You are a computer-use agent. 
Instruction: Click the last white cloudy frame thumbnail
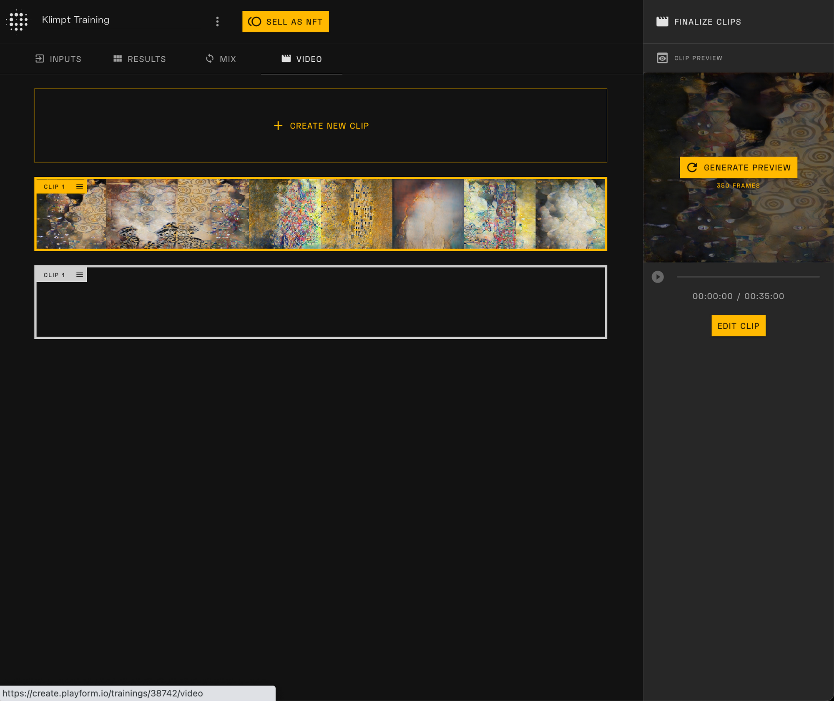tap(570, 215)
